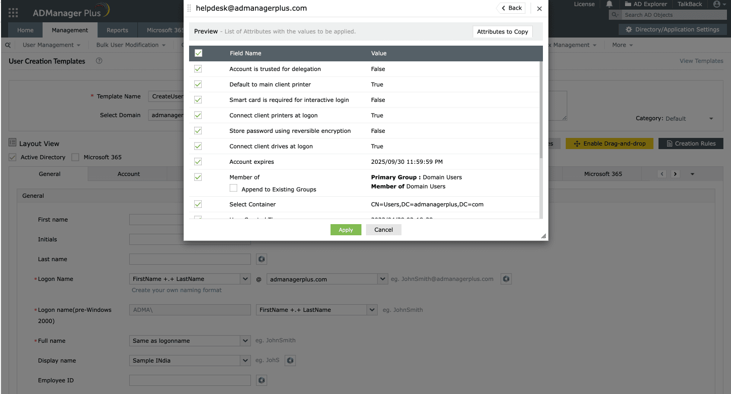The height and width of the screenshot is (394, 731).
Task: Click the gear icon beside Employee ID field
Action: point(262,380)
